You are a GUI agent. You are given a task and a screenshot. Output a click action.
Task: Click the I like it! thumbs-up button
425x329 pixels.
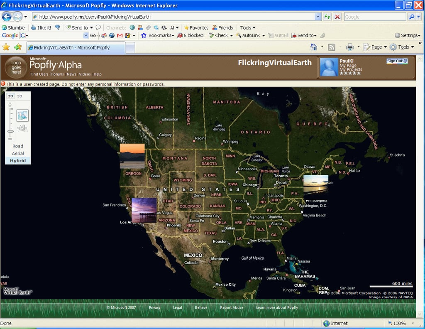point(41,28)
